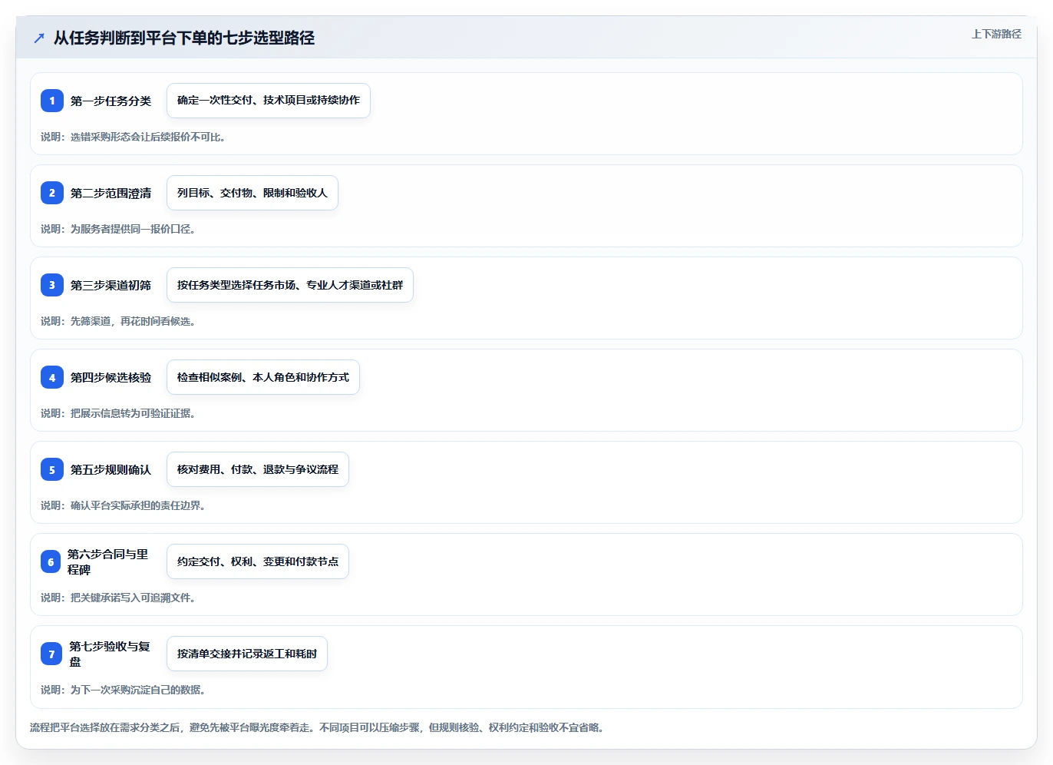Click the title 从任务判断到平台下单的七步选型路径
The height and width of the screenshot is (765, 1053).
184,38
